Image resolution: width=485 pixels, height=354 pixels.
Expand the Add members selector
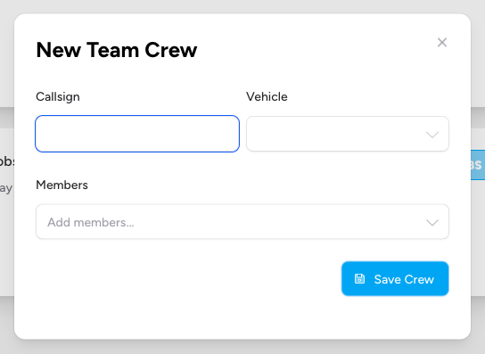pyautogui.click(x=242, y=221)
